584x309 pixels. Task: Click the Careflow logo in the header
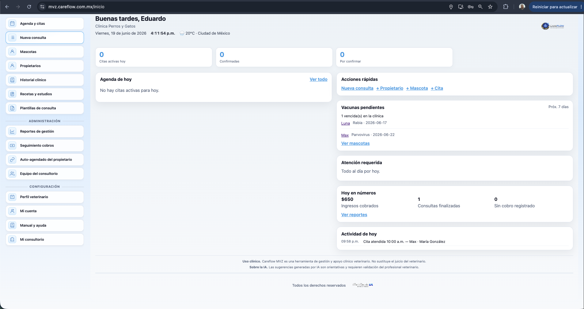click(553, 26)
